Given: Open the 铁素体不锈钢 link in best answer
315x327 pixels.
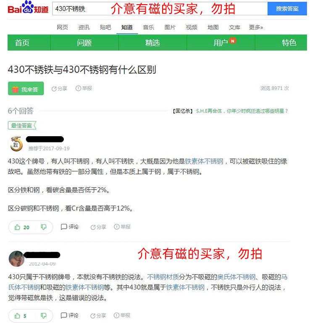Looking at the screenshot, I should pos(204,161).
